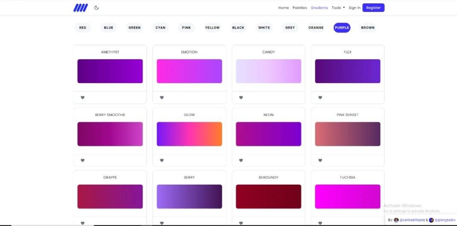Open the Burgundy gradient preview
Image resolution: width=457 pixels, height=226 pixels.
(268, 197)
